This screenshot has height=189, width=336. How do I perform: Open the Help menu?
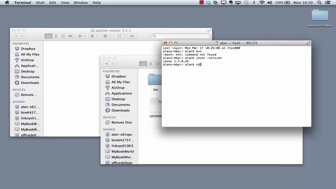[x=97, y=3]
